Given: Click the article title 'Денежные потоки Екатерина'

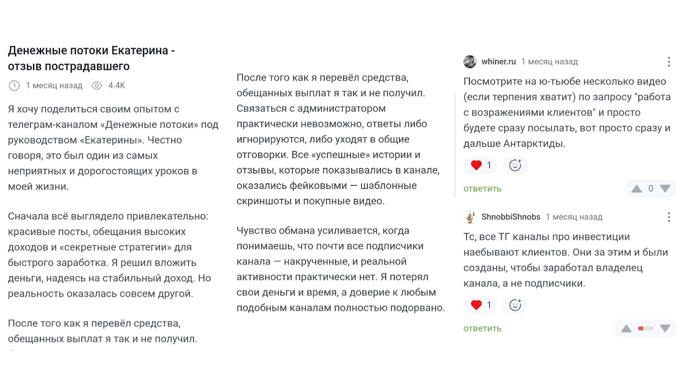Looking at the screenshot, I should click(x=92, y=58).
